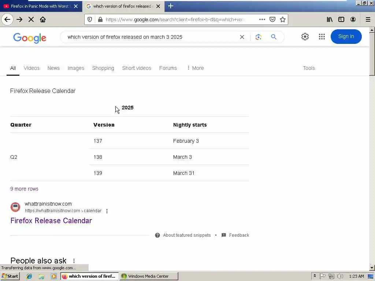Screen dimensions: 375x281
Task: Open the Firefox hamburger menu
Action: tap(368, 19)
